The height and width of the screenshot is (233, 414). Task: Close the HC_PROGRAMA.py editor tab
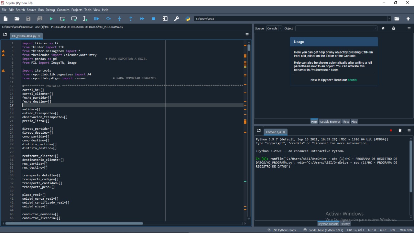pos(39,36)
